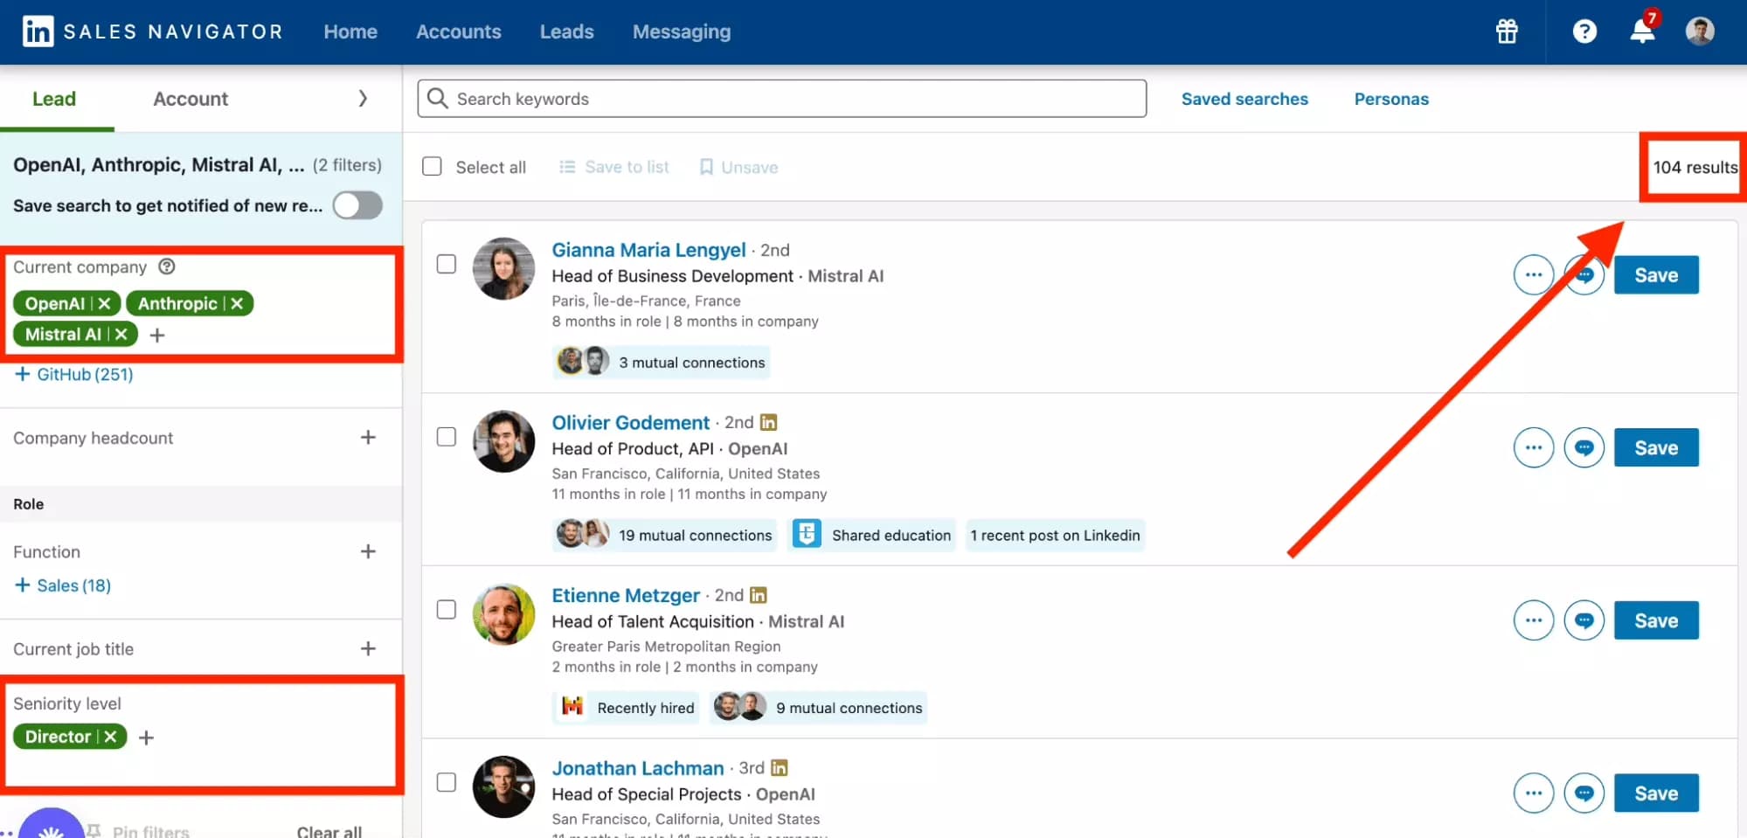Check the Select all checkbox

[x=432, y=165]
